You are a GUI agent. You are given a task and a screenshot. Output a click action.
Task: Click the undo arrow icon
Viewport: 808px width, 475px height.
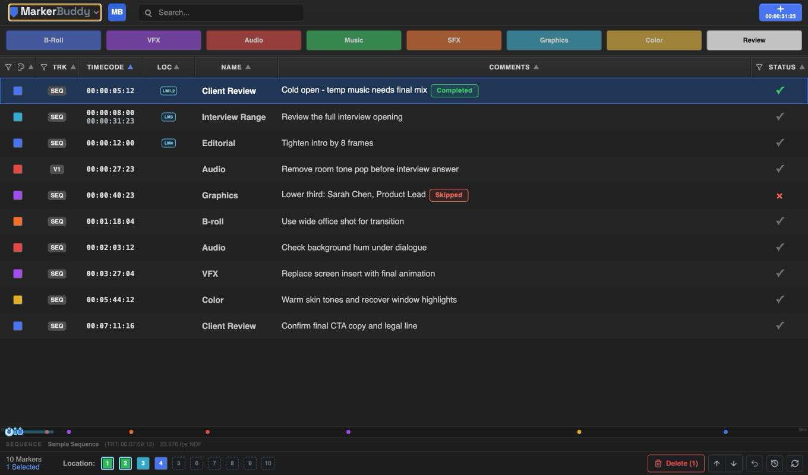(x=755, y=463)
